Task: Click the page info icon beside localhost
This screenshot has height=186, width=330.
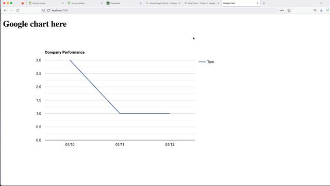Action: [x=48, y=10]
